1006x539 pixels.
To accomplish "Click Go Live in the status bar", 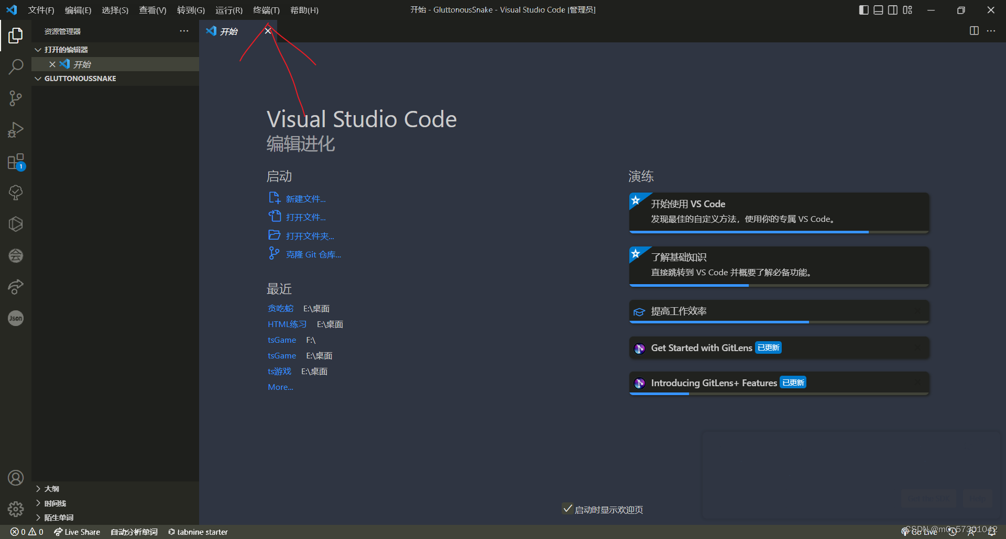I will point(919,532).
